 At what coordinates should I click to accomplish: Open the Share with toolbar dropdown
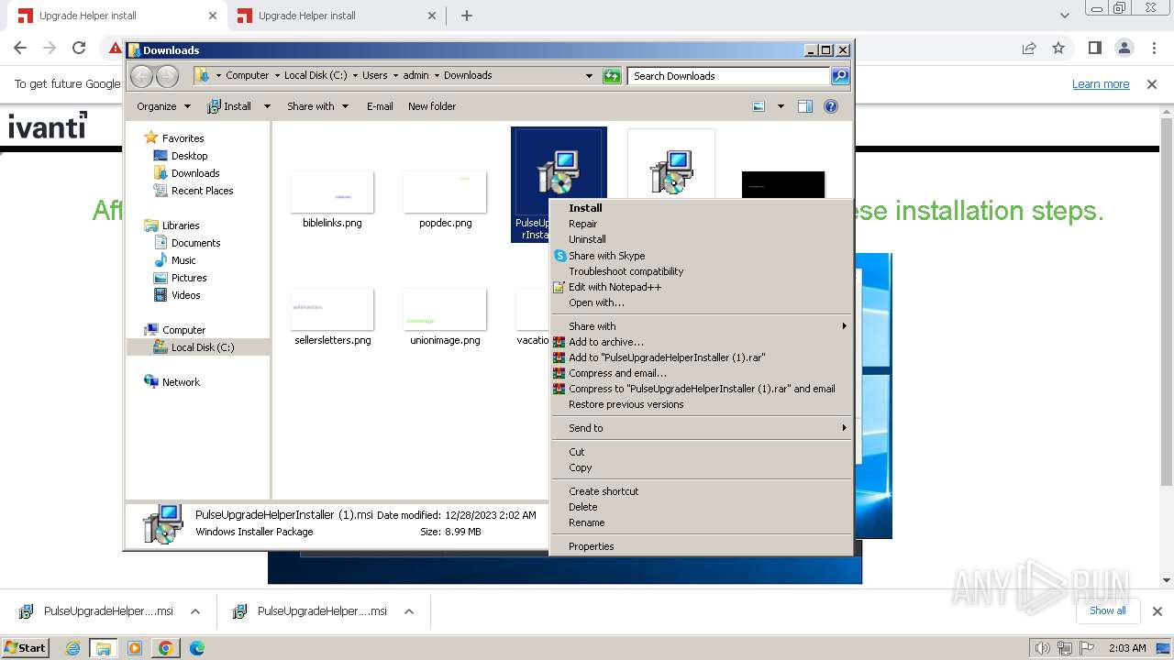(317, 106)
